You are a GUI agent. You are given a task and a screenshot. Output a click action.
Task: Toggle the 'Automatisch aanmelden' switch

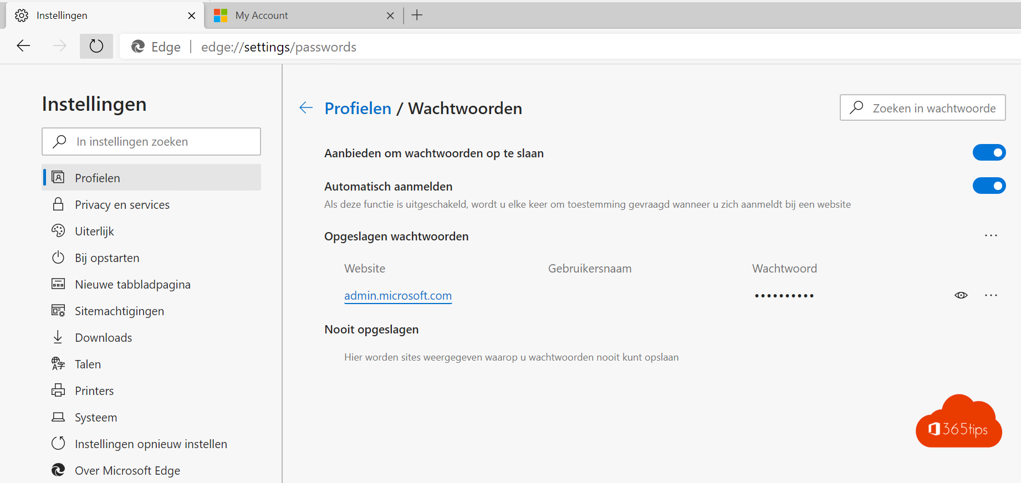coord(989,186)
